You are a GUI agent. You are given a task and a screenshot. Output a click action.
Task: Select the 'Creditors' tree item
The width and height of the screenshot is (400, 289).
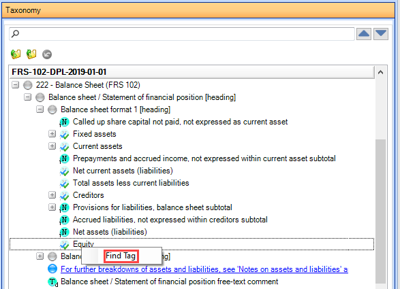89,195
